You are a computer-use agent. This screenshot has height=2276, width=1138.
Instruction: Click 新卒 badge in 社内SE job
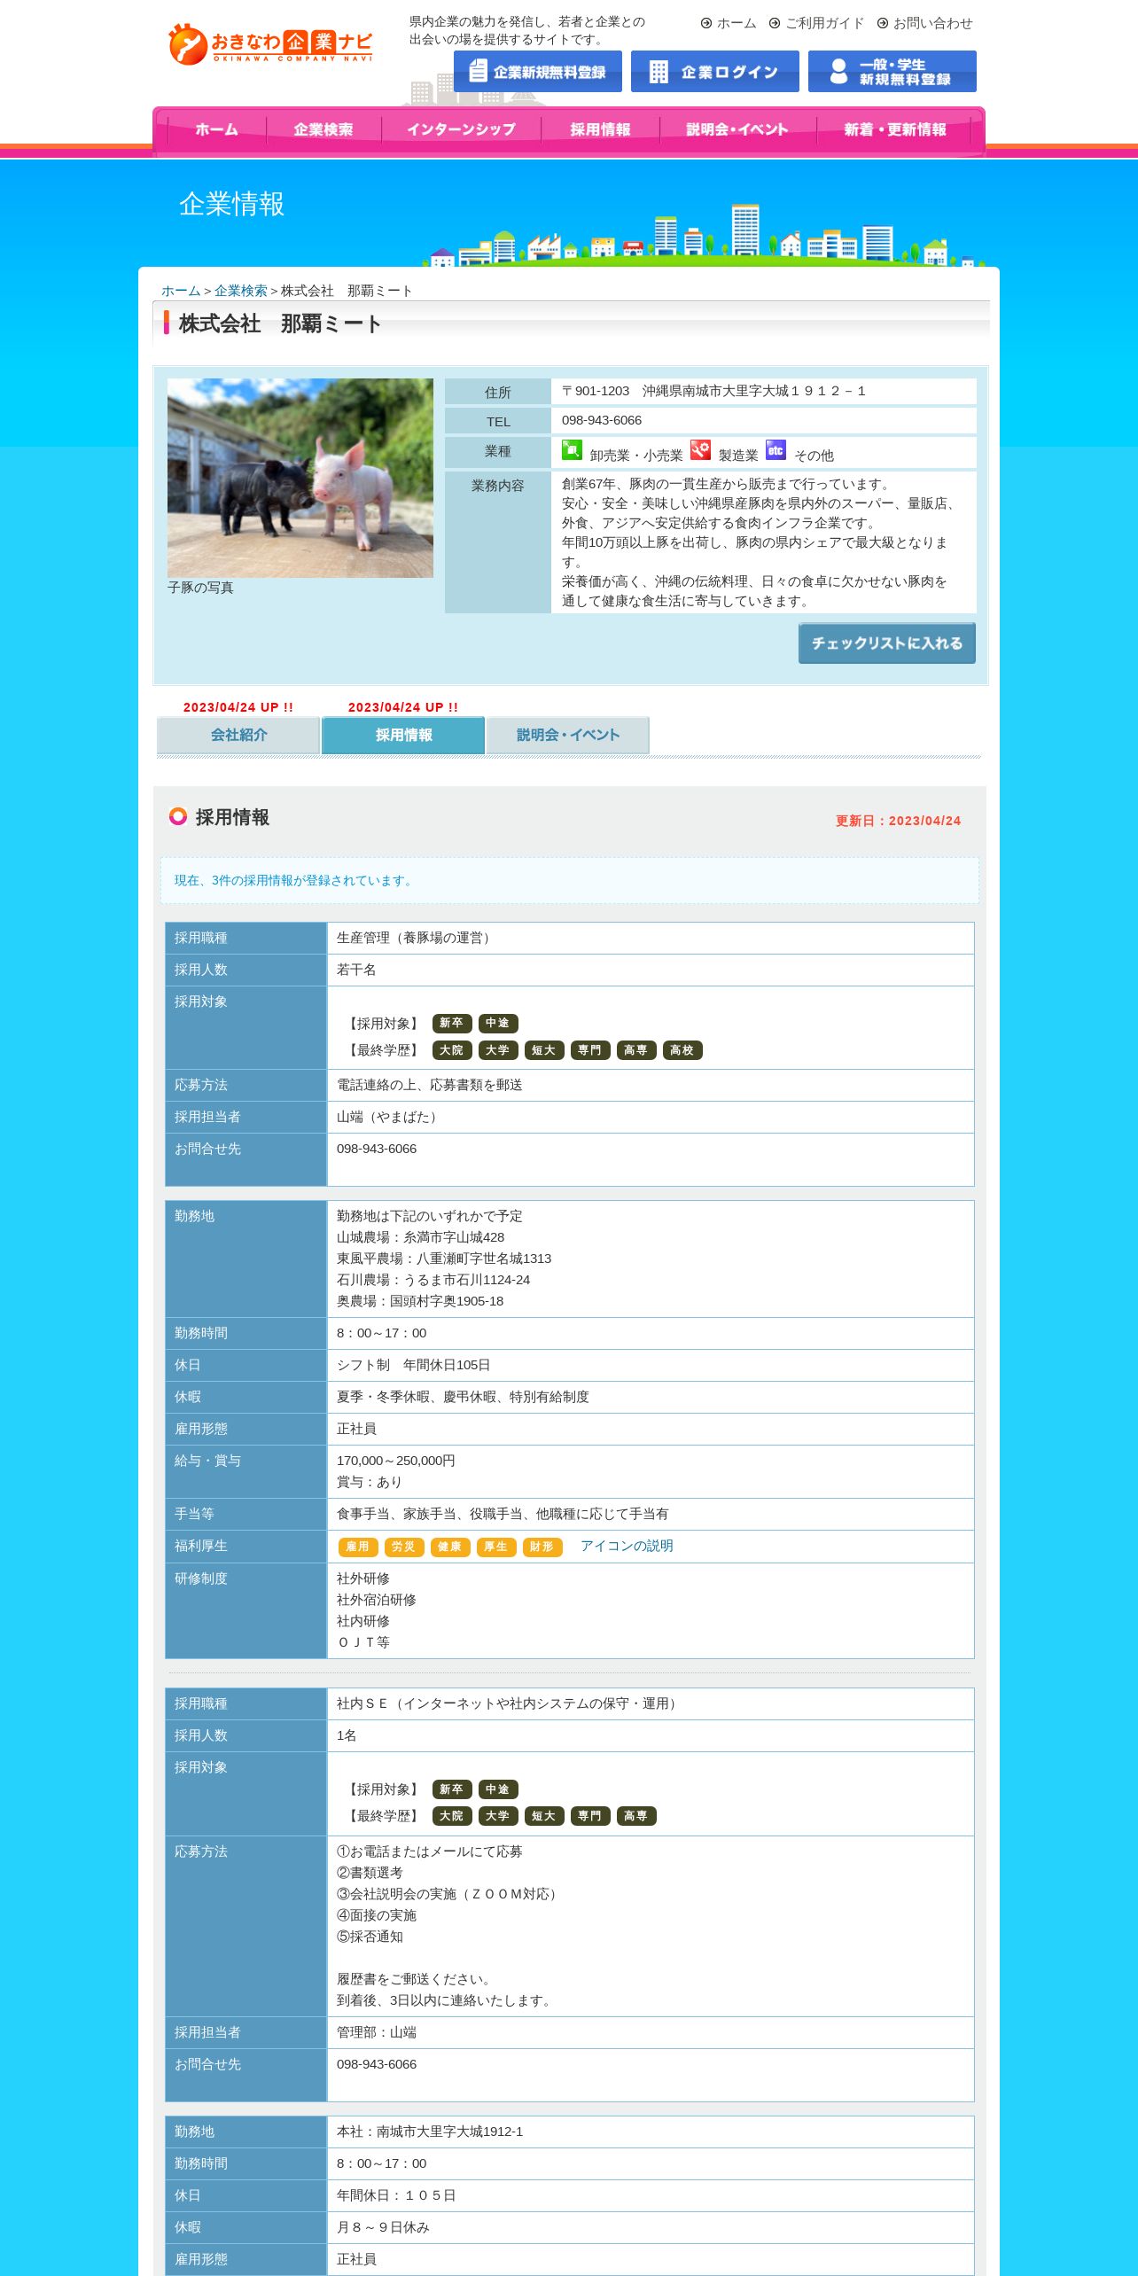pos(452,1789)
